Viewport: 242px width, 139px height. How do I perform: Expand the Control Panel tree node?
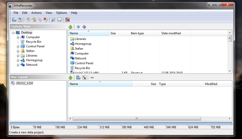(18, 47)
